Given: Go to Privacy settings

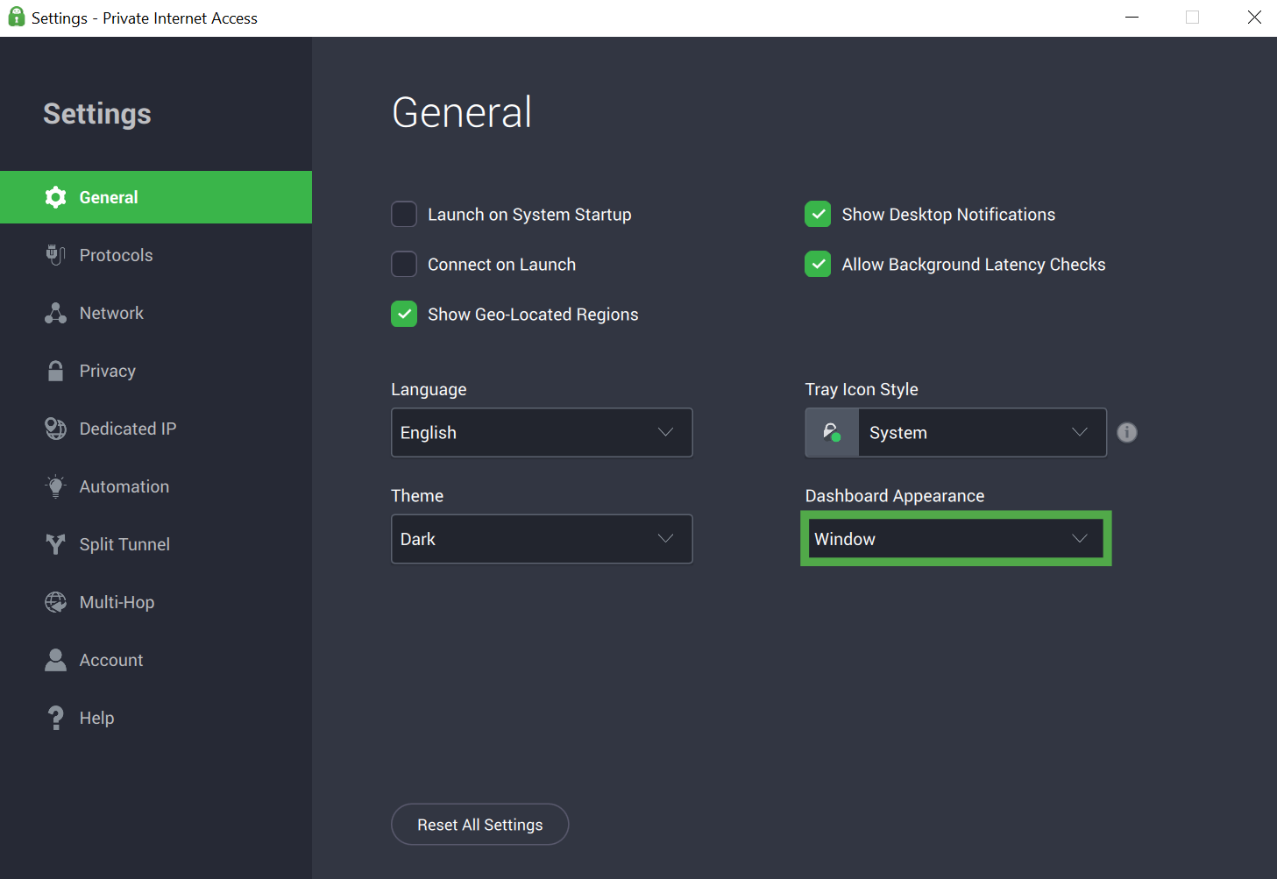Looking at the screenshot, I should click(x=156, y=371).
